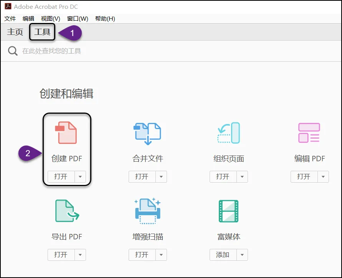Click the 创建 PDF tool icon

(x=66, y=133)
